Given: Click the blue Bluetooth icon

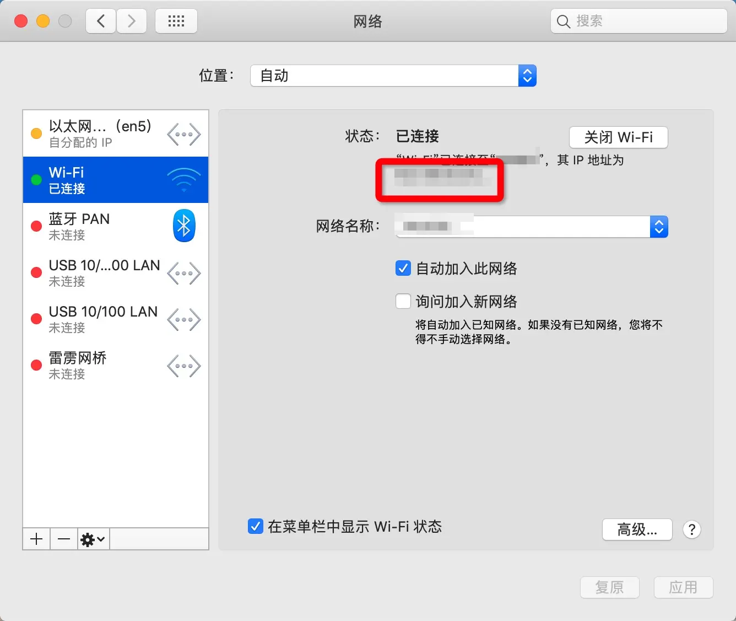Looking at the screenshot, I should [184, 226].
